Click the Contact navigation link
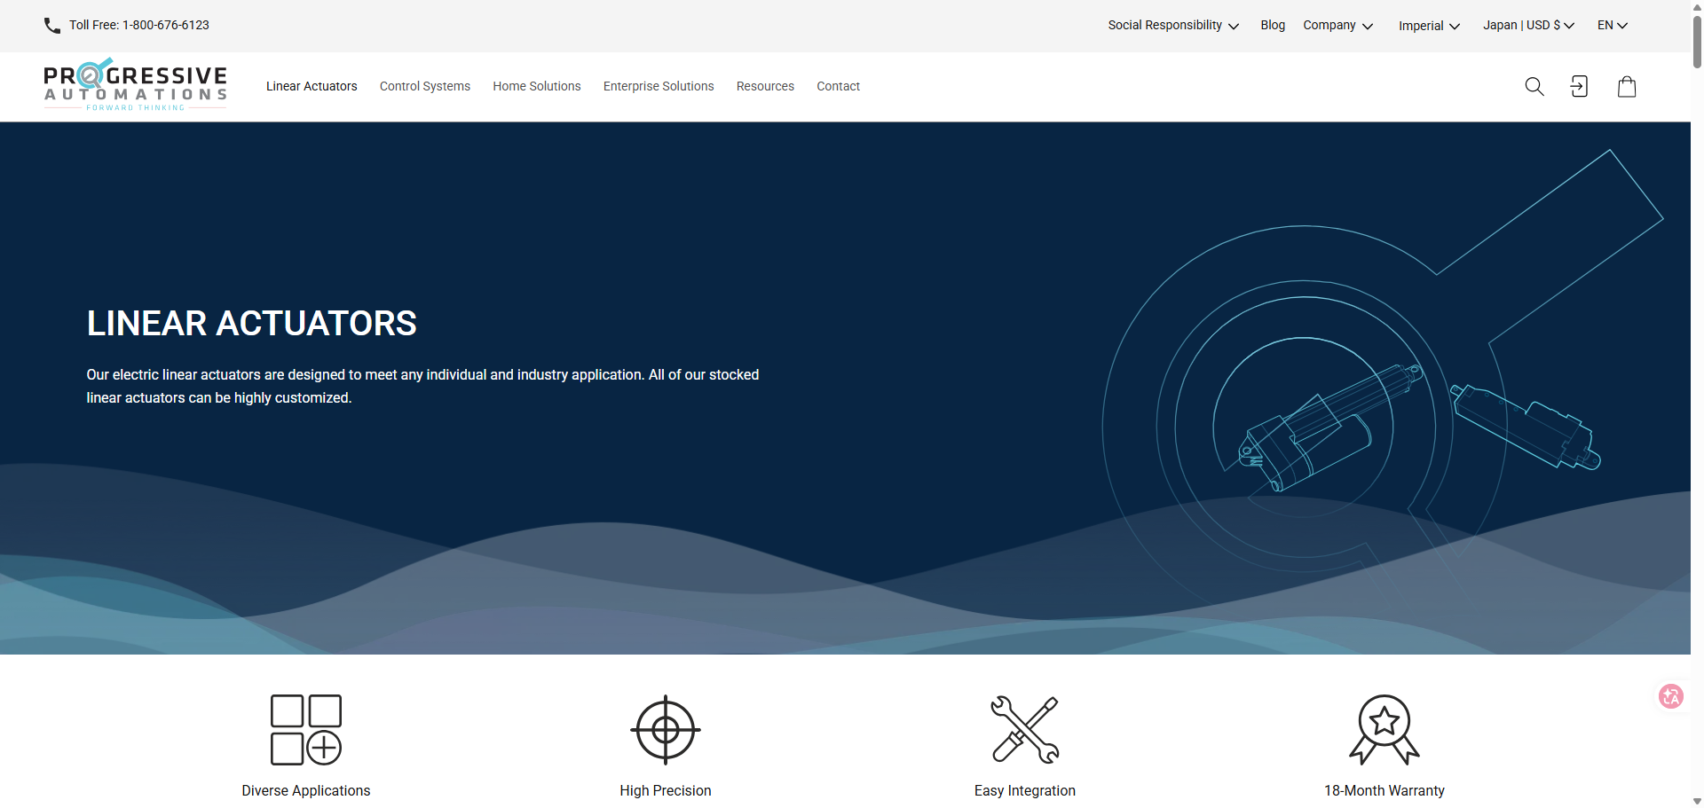The image size is (1704, 808). pyautogui.click(x=838, y=86)
